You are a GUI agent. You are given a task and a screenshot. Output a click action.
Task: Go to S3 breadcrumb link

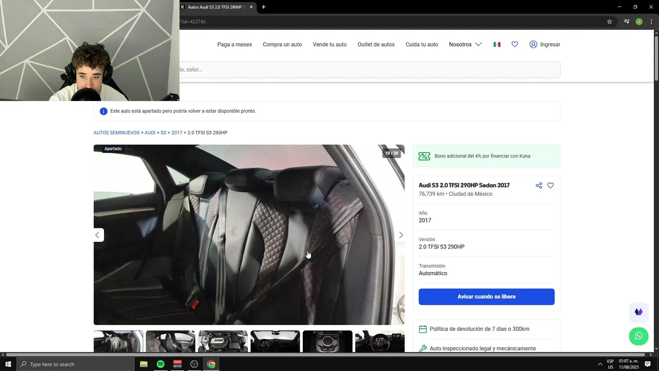(163, 133)
